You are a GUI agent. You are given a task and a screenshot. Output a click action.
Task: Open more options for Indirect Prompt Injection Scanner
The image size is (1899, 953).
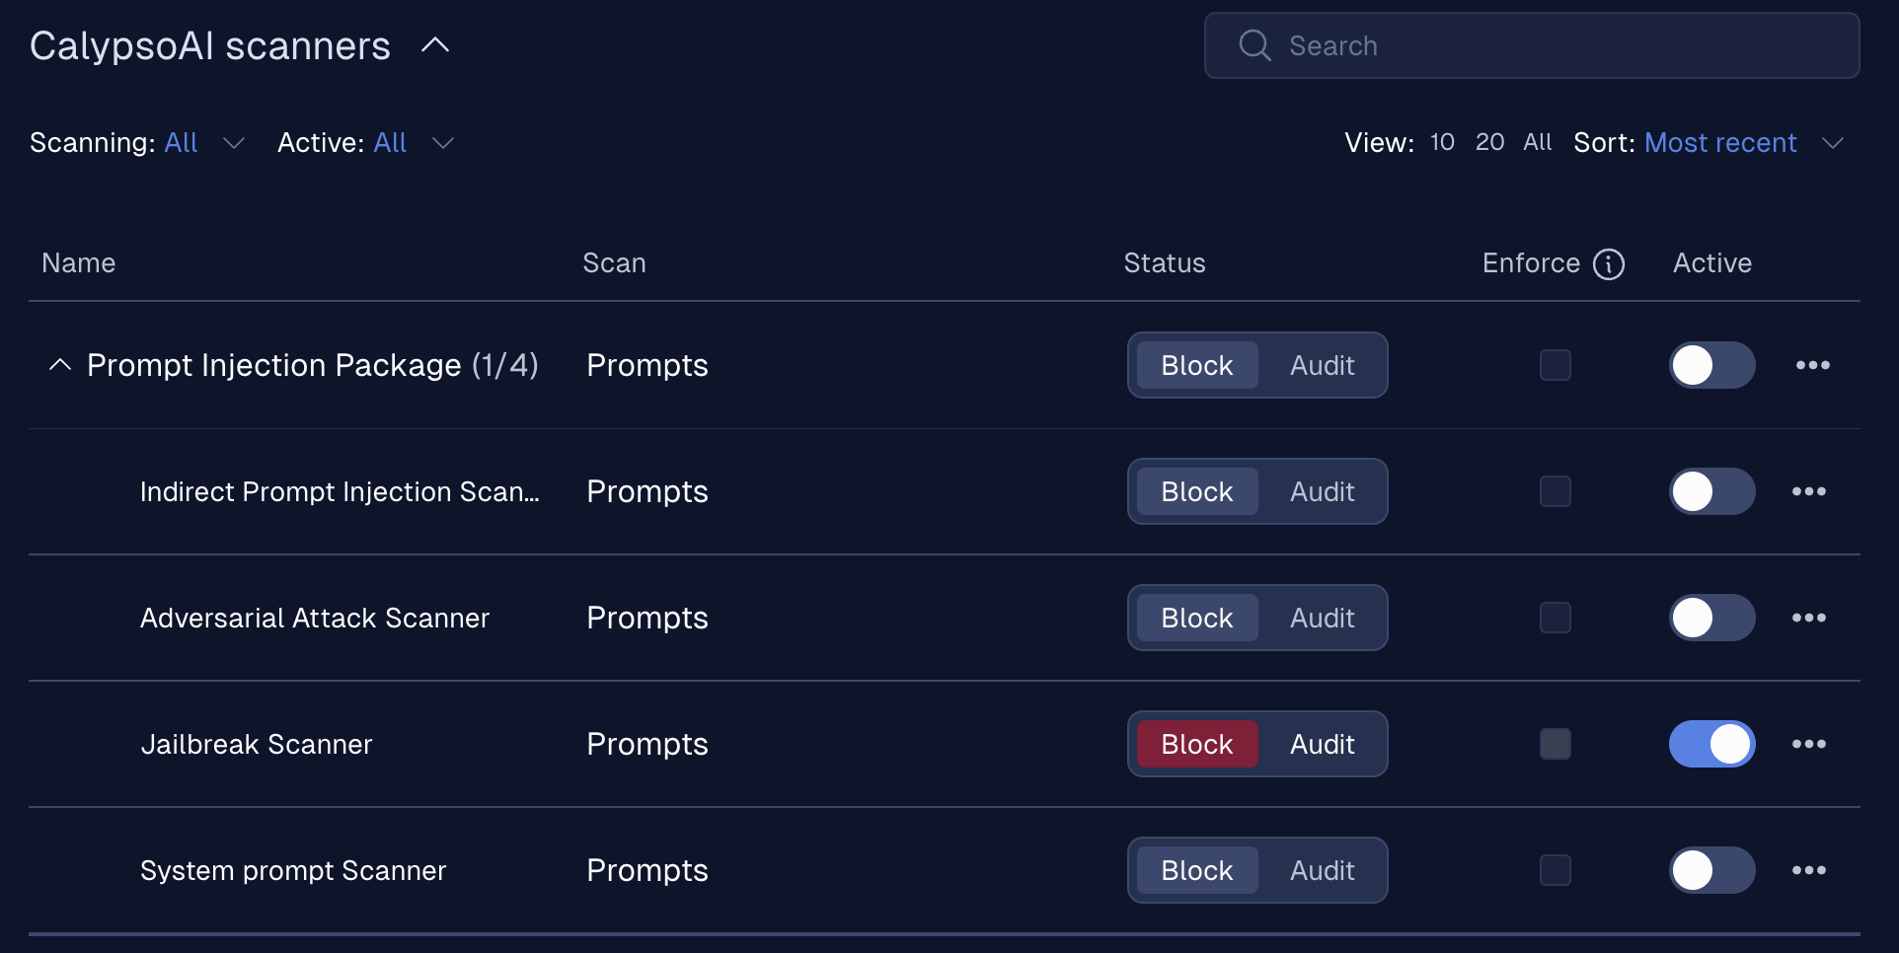1808,491
